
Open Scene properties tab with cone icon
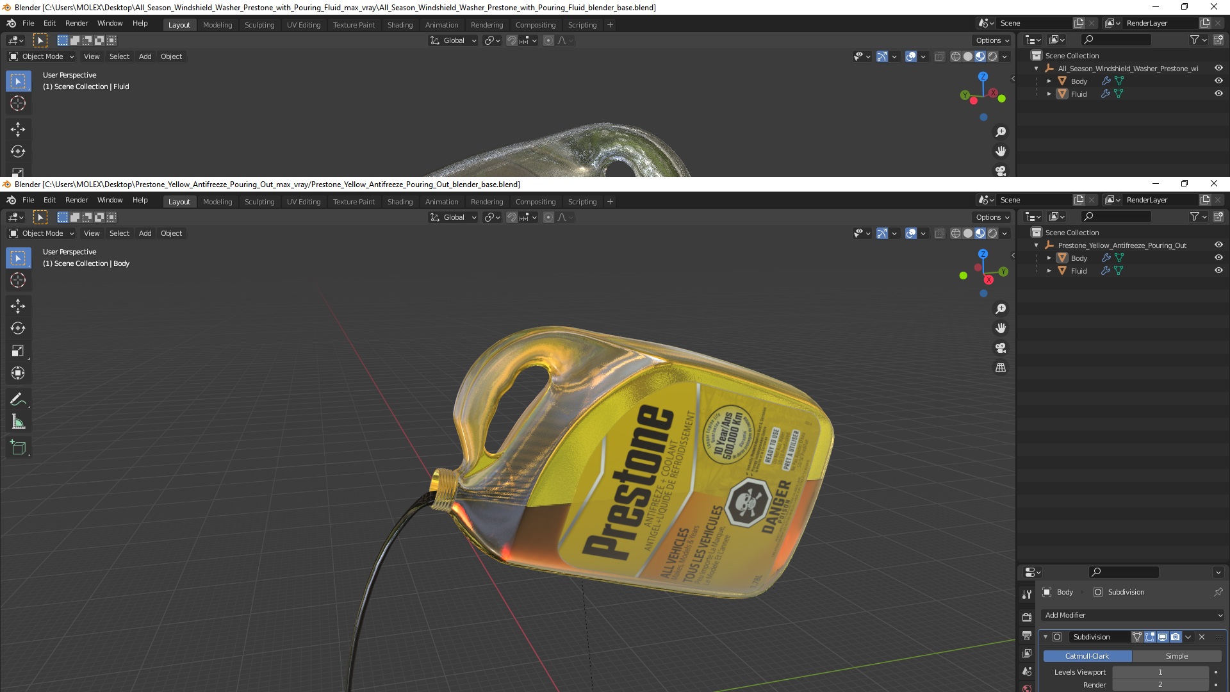(x=1027, y=671)
